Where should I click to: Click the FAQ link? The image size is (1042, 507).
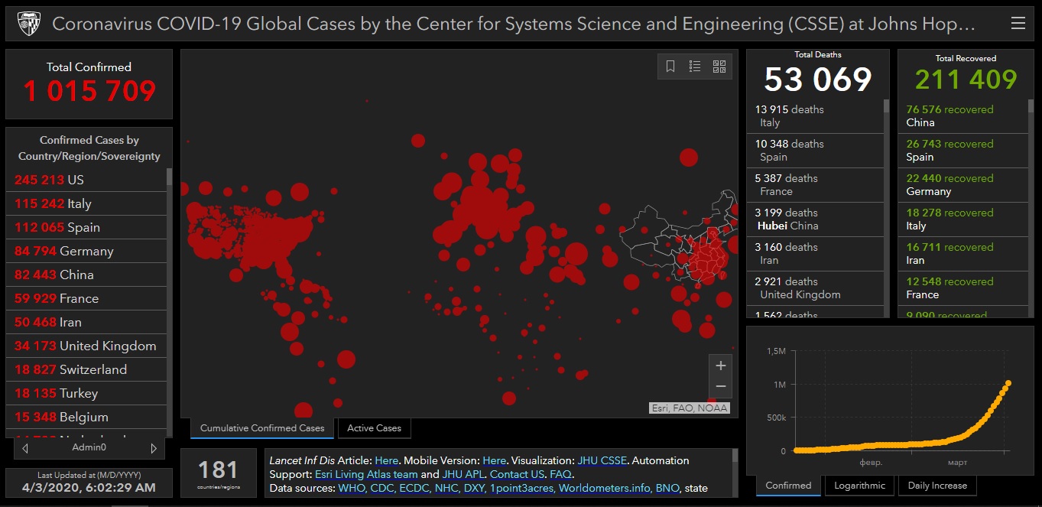(560, 474)
